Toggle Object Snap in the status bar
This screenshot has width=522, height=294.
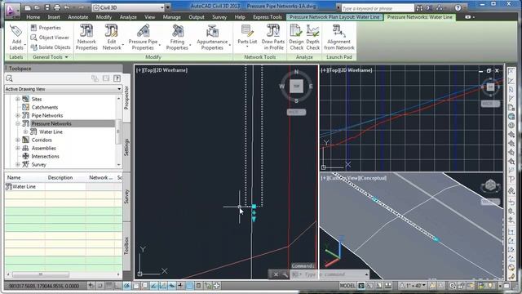[136, 286]
